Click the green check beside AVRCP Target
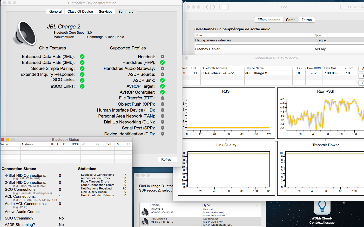 (x=163, y=86)
